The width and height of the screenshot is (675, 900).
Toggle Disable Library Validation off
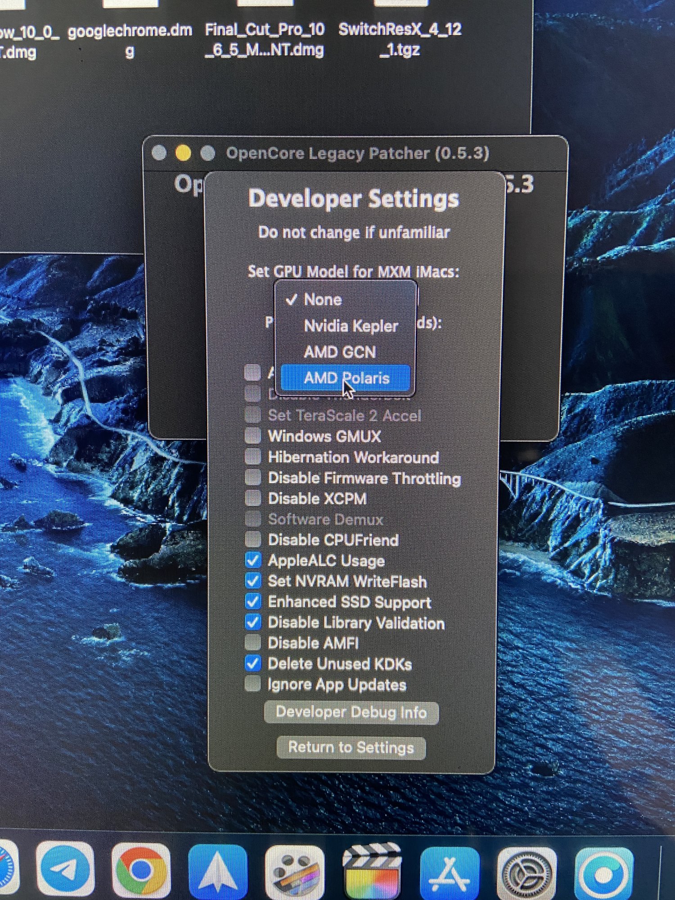tap(253, 622)
